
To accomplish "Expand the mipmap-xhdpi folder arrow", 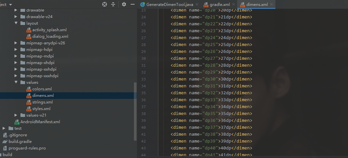I will [16, 62].
